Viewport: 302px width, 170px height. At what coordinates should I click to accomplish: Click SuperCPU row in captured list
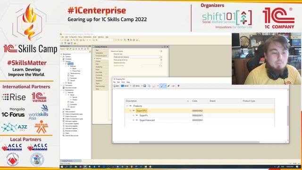click(200, 110)
